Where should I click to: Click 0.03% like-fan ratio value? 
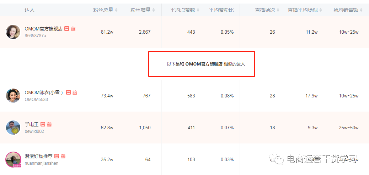pyautogui.click(x=227, y=160)
